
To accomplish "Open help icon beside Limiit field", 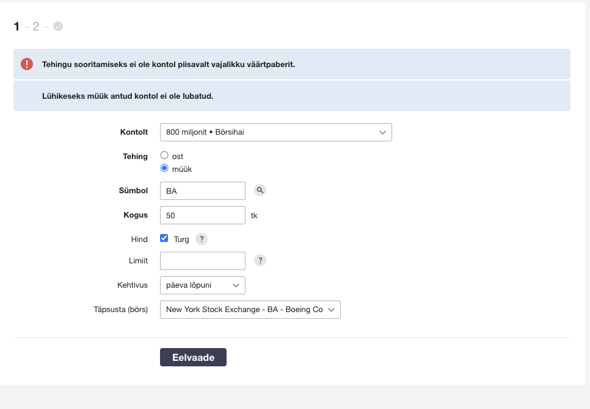I will [x=260, y=261].
